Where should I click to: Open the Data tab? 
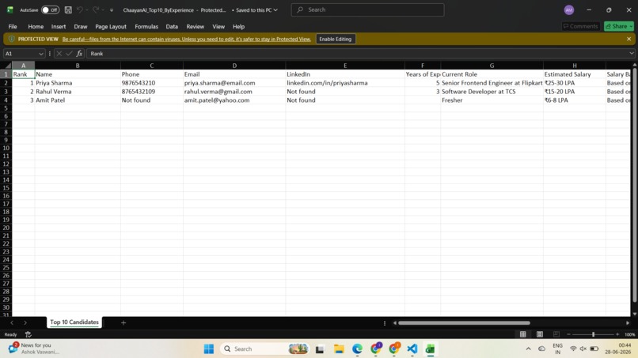coord(172,26)
